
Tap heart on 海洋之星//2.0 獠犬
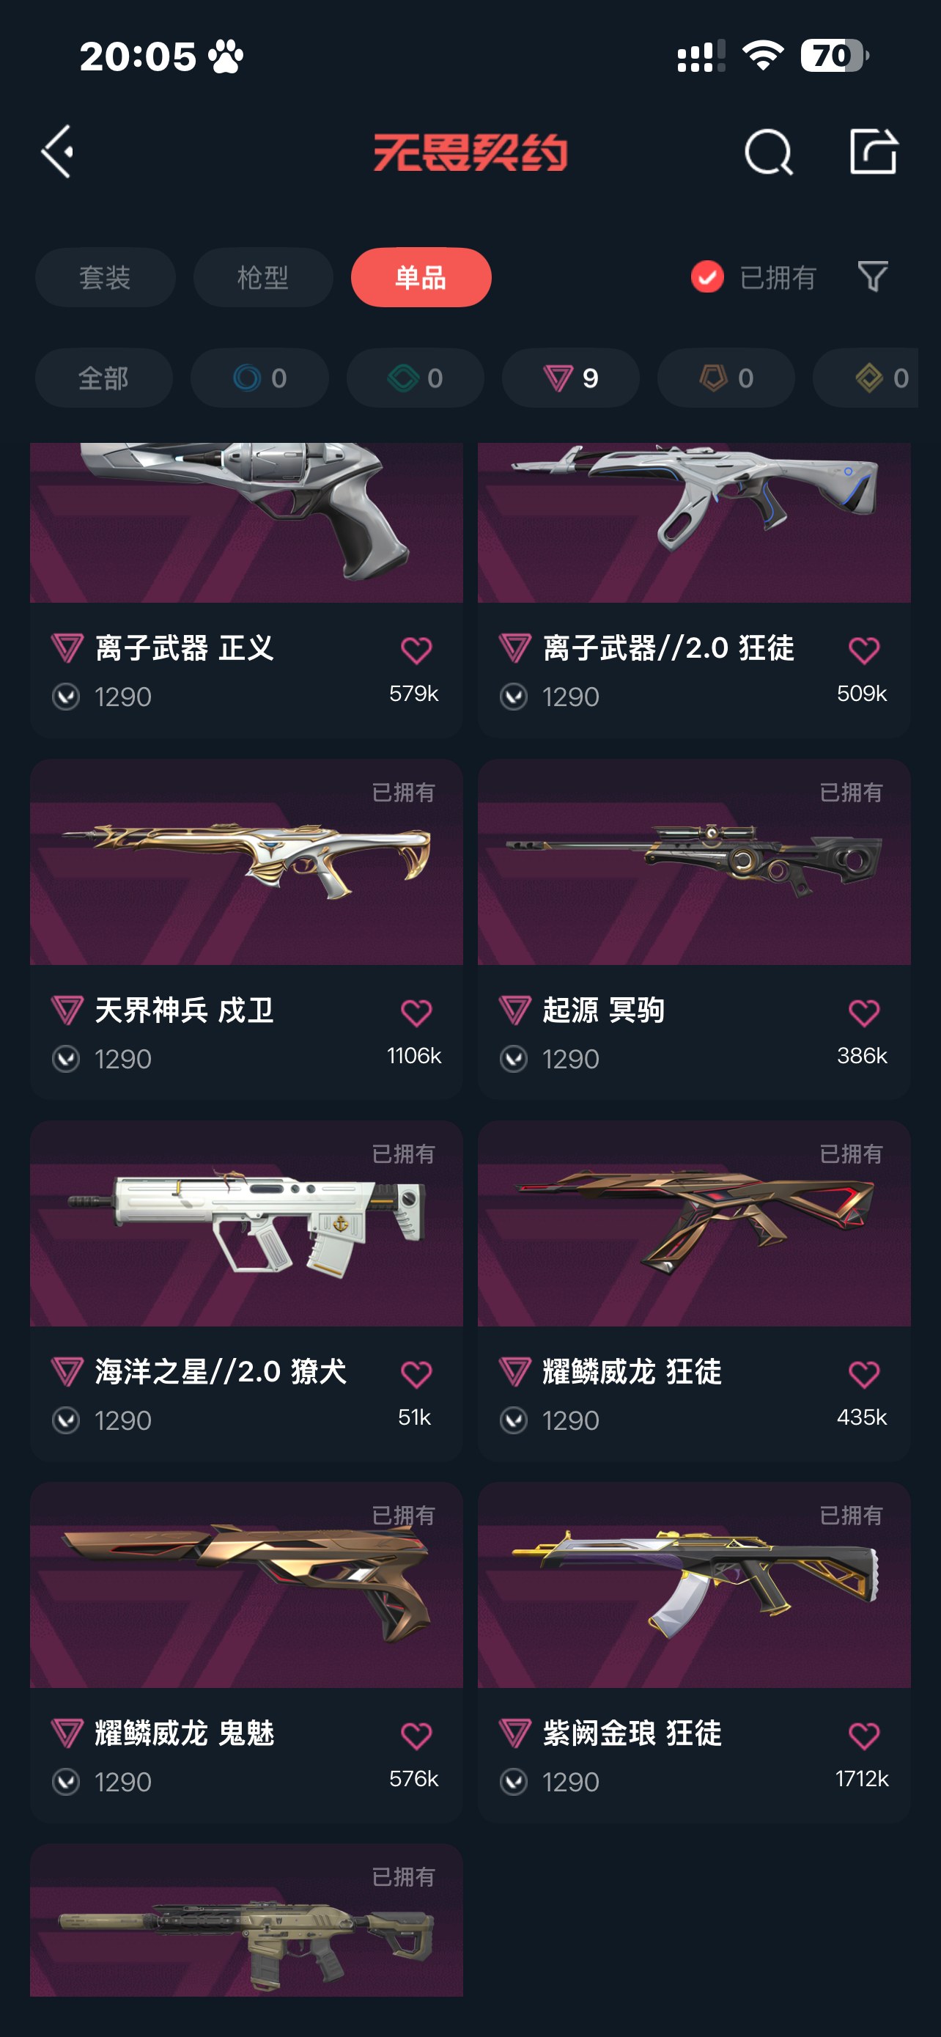(416, 1374)
